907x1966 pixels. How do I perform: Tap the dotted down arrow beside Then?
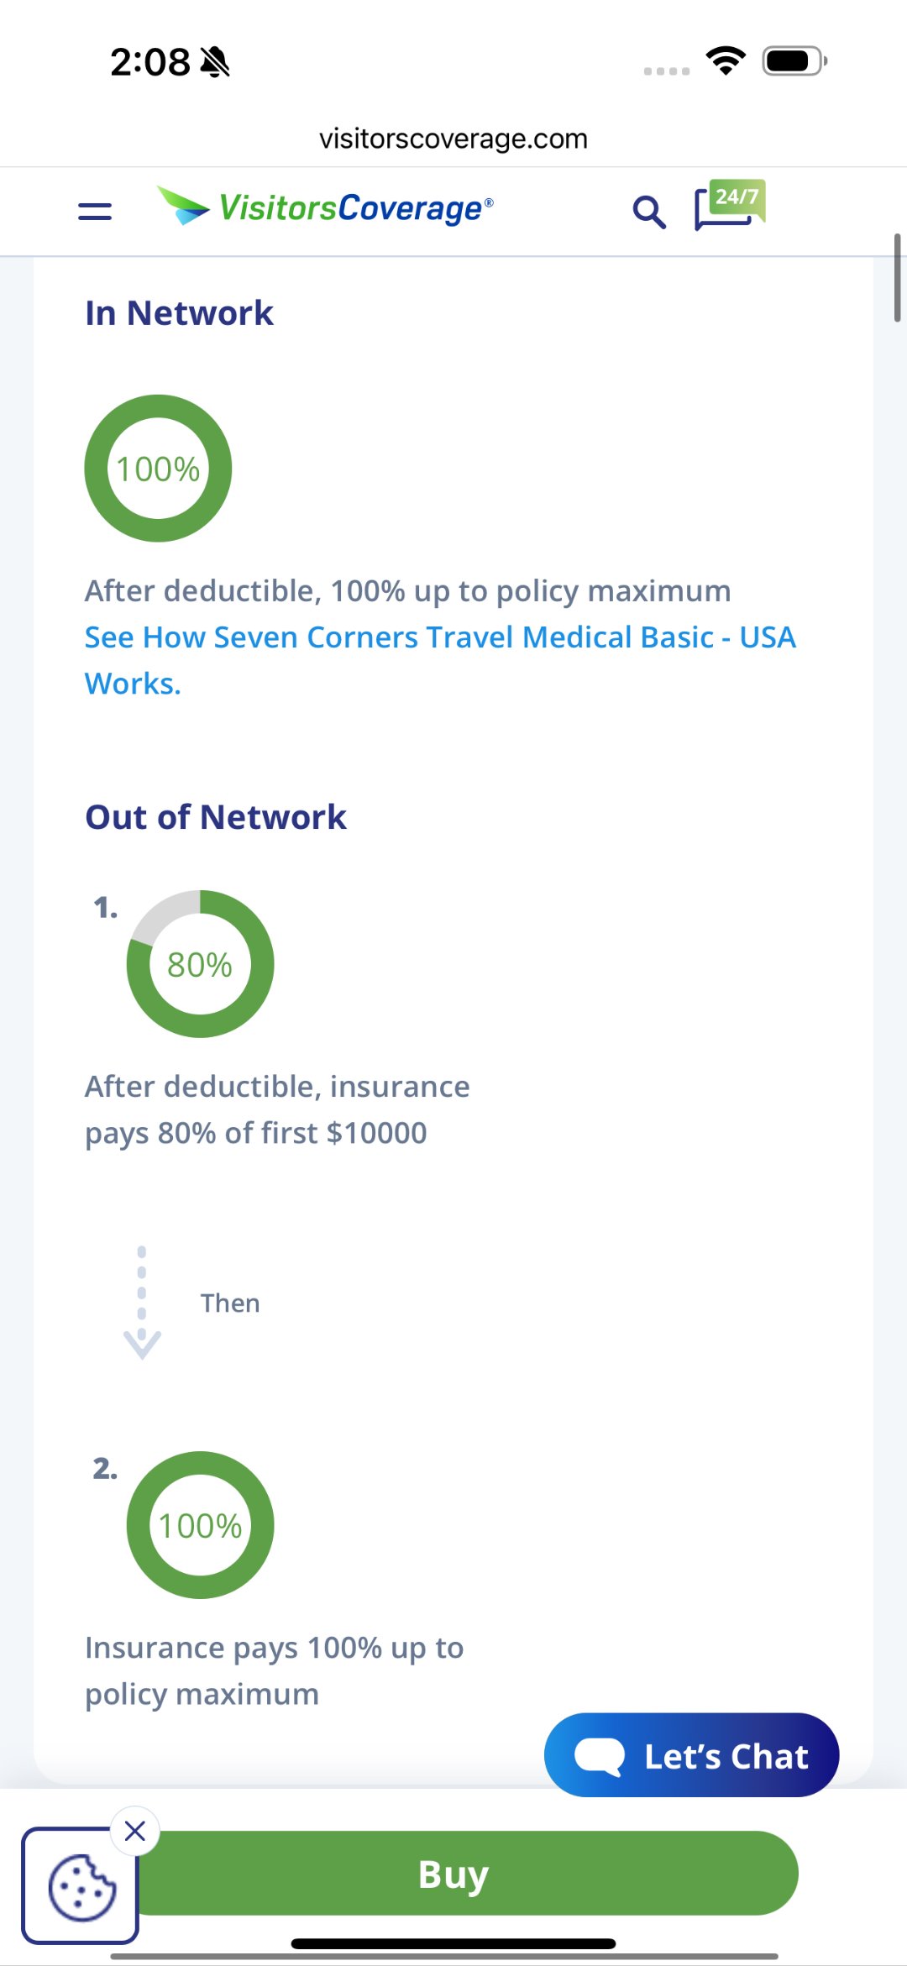(142, 1303)
